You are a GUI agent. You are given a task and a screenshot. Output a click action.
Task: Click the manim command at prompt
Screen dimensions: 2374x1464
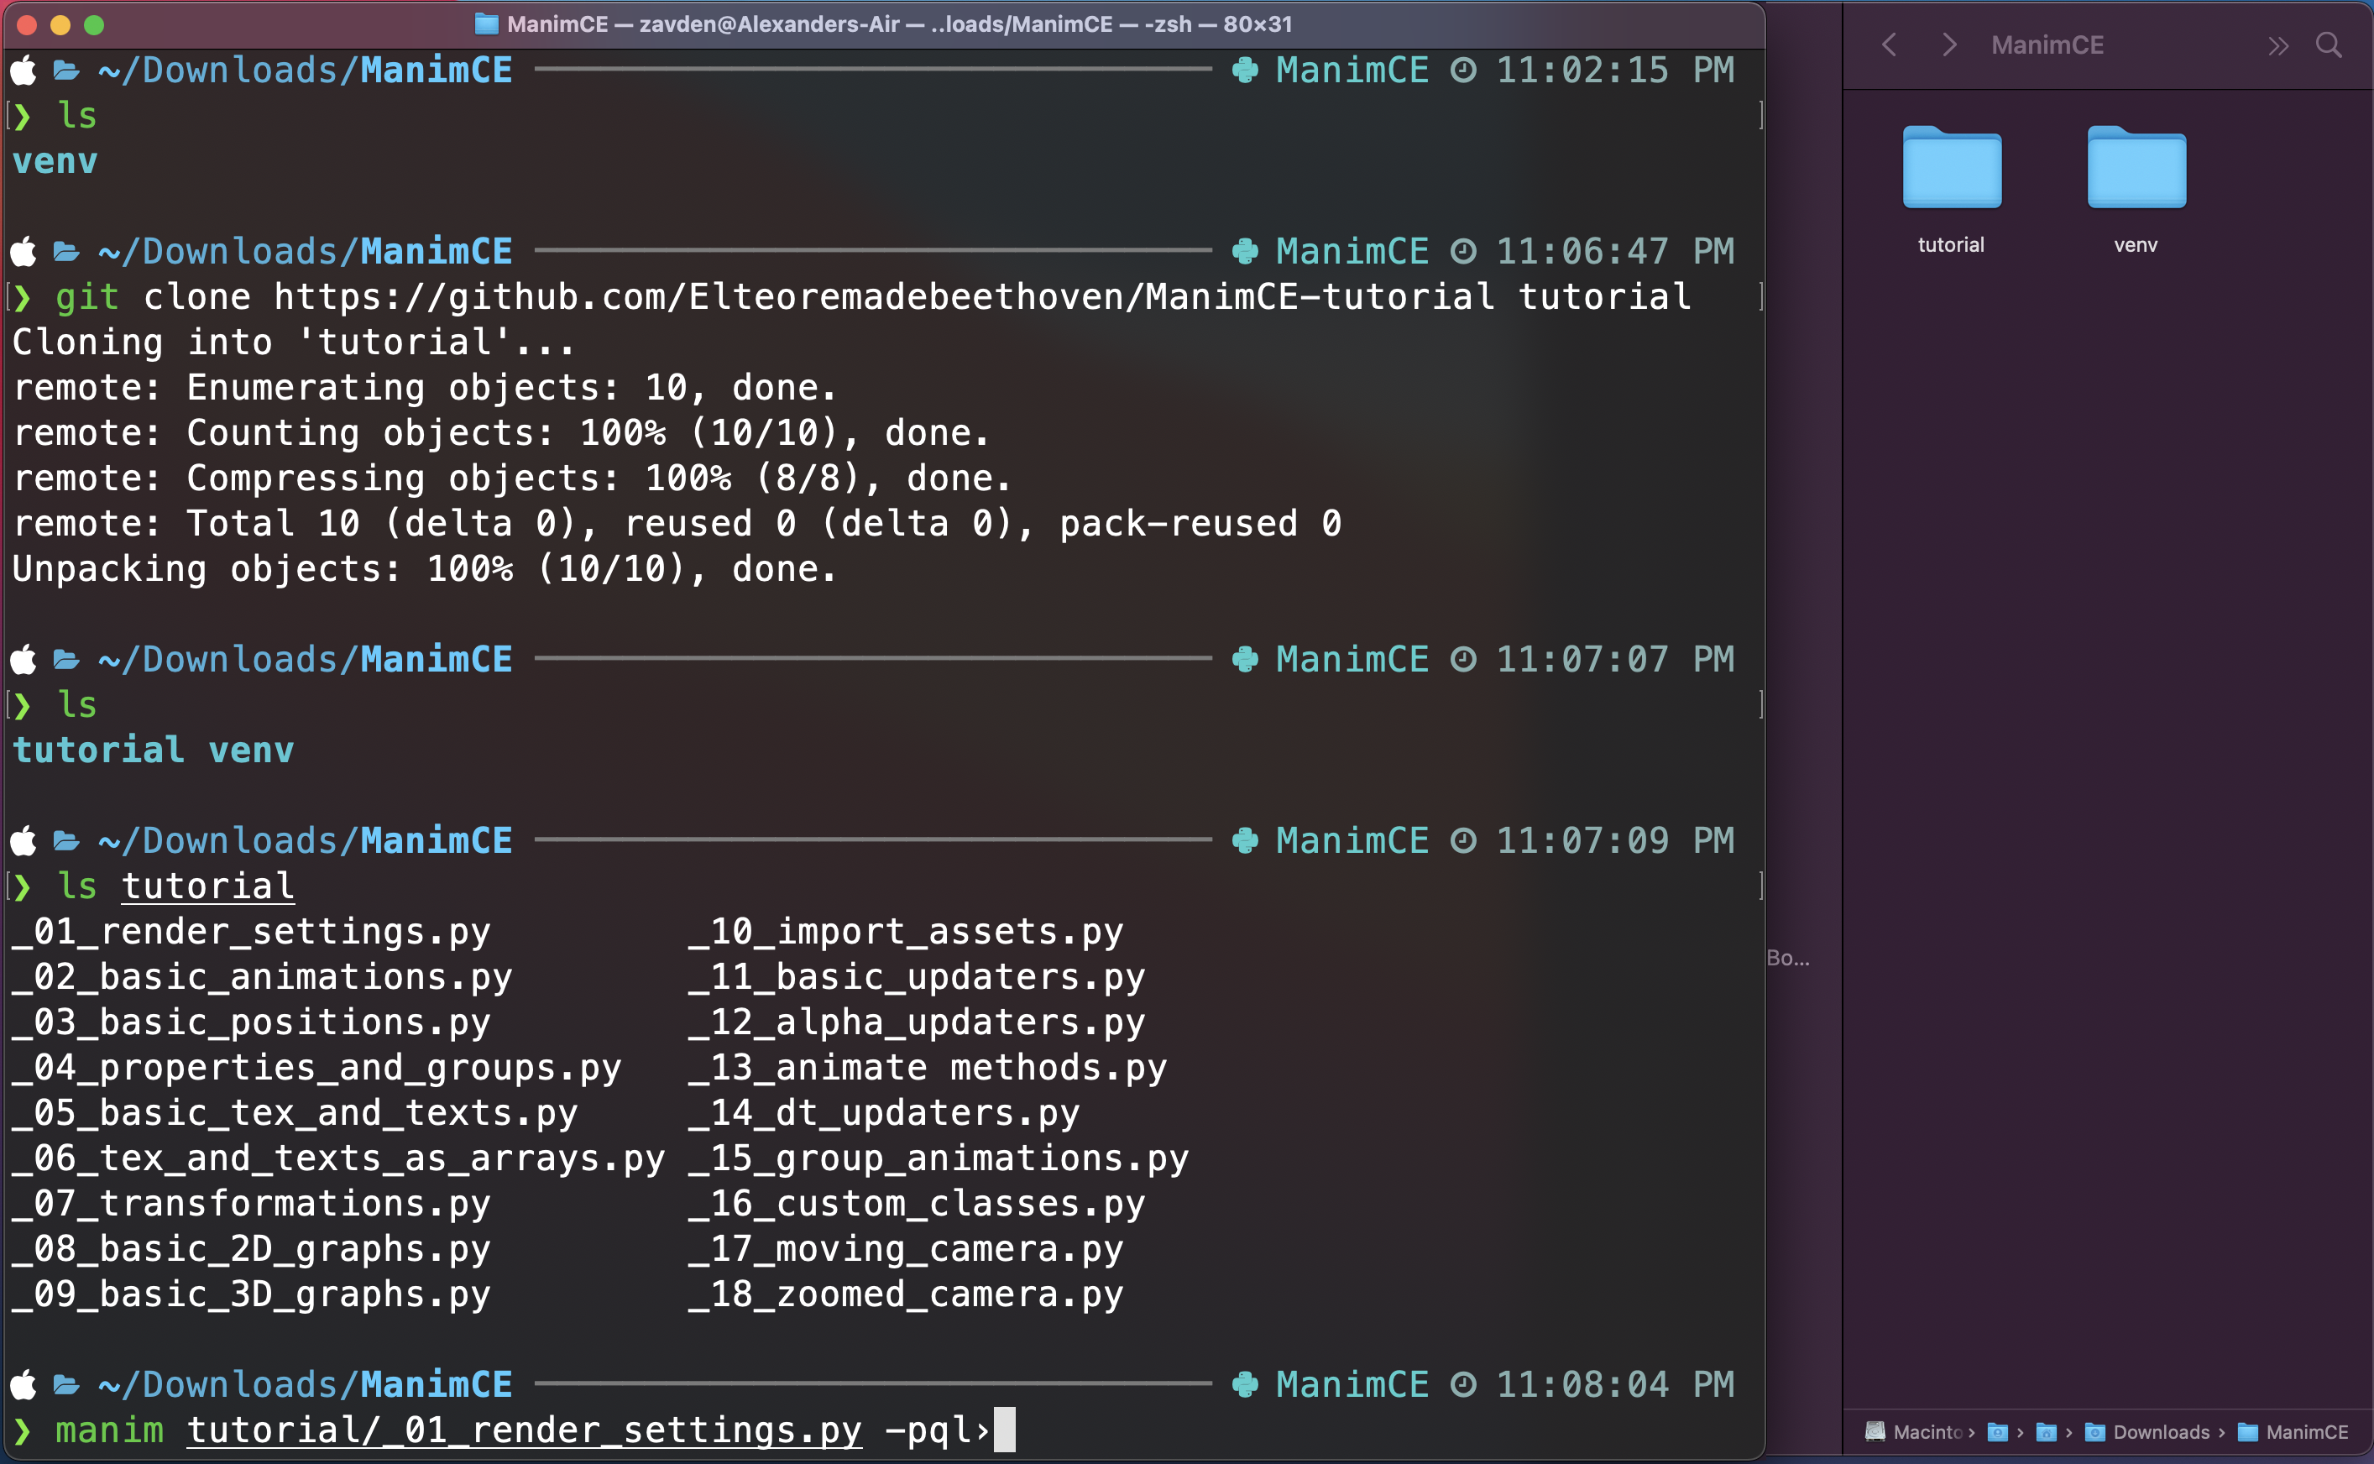click(109, 1430)
